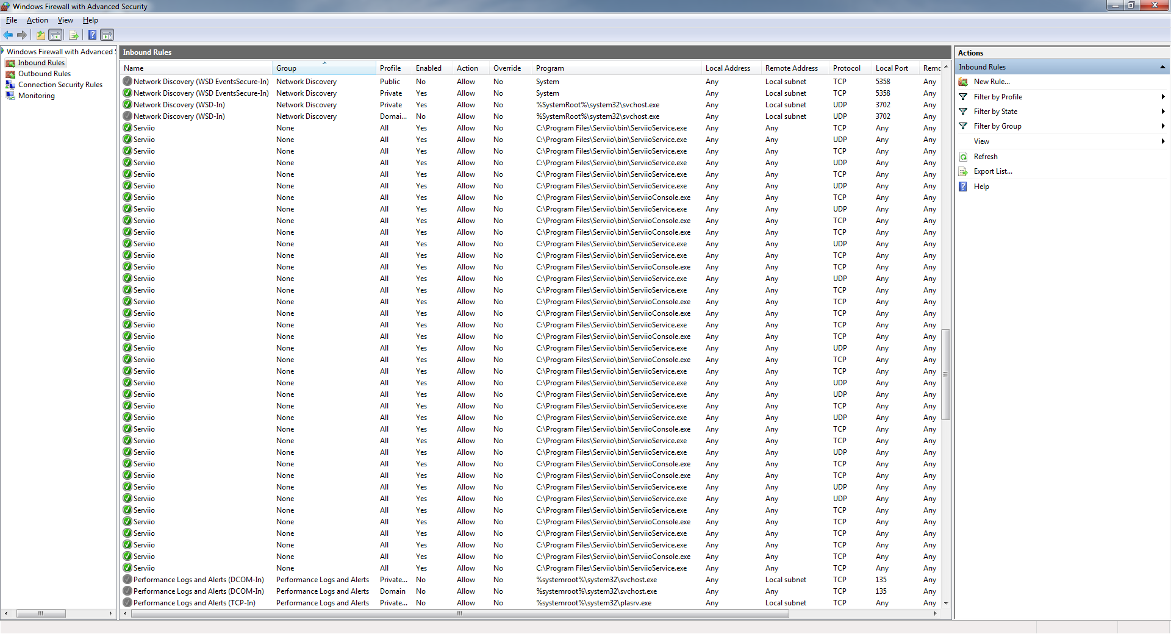
Task: Sort by the Remote Address column header
Action: tap(795, 68)
